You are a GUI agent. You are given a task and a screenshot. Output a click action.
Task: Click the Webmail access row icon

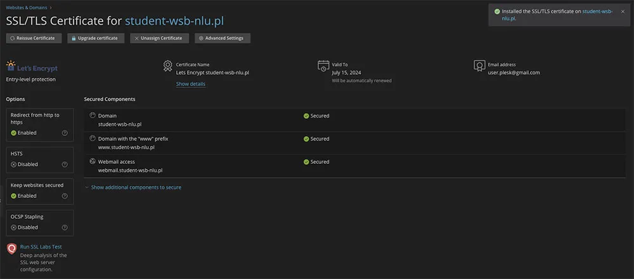92,161
